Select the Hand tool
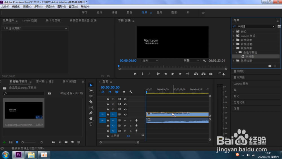 (91, 119)
